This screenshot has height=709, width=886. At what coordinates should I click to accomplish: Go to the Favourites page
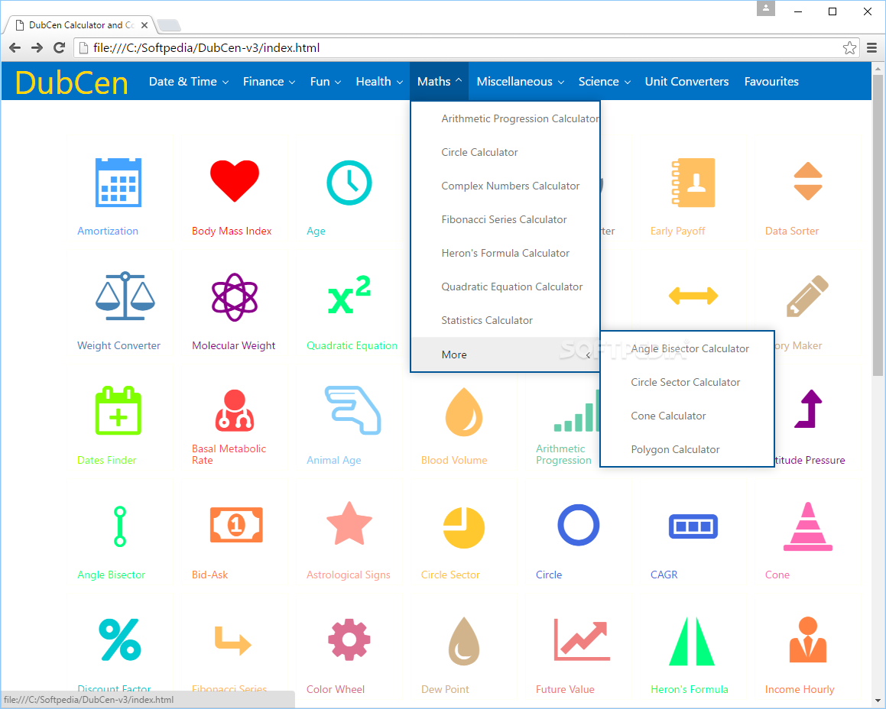(x=771, y=81)
